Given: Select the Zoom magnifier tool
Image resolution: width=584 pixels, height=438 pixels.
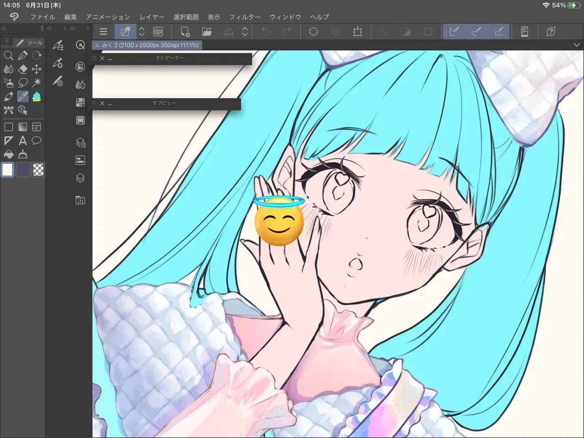Looking at the screenshot, I should [x=8, y=56].
